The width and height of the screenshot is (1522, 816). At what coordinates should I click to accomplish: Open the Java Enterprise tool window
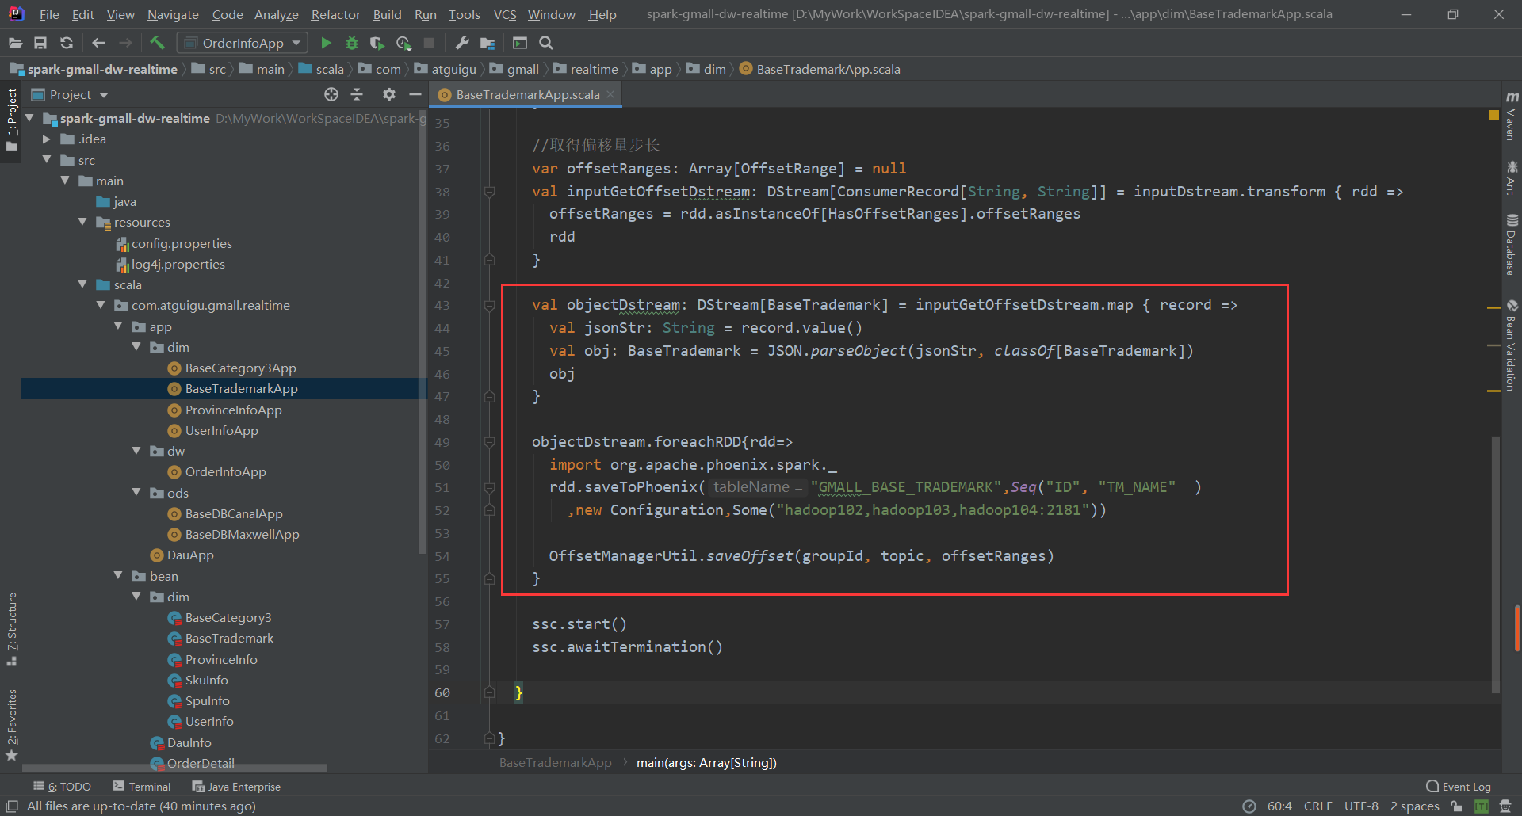click(236, 787)
